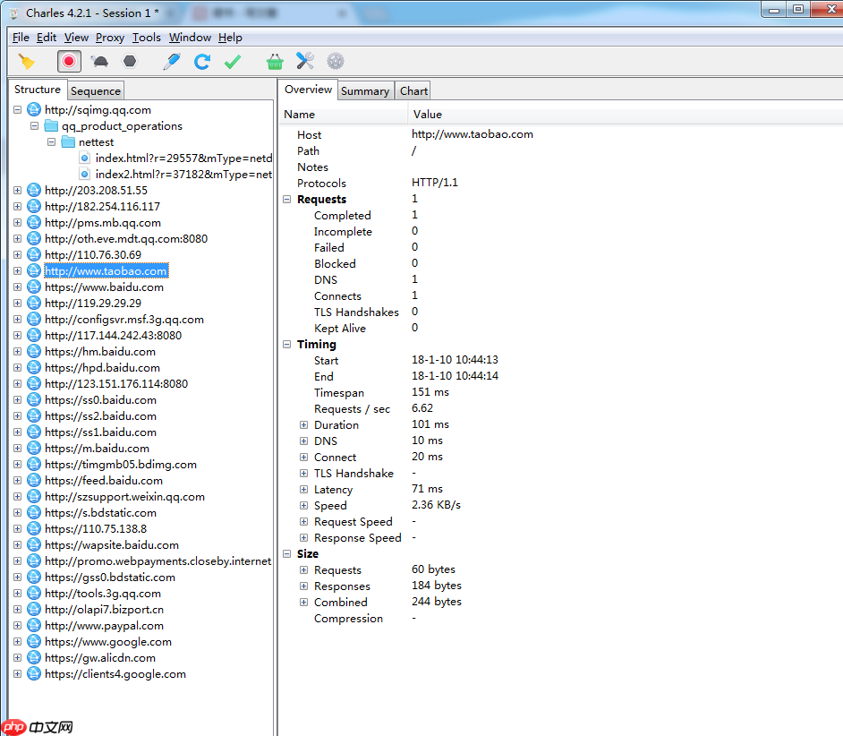This screenshot has height=736, width=843.
Task: Switch to the Sequence tab
Action: pos(96,90)
